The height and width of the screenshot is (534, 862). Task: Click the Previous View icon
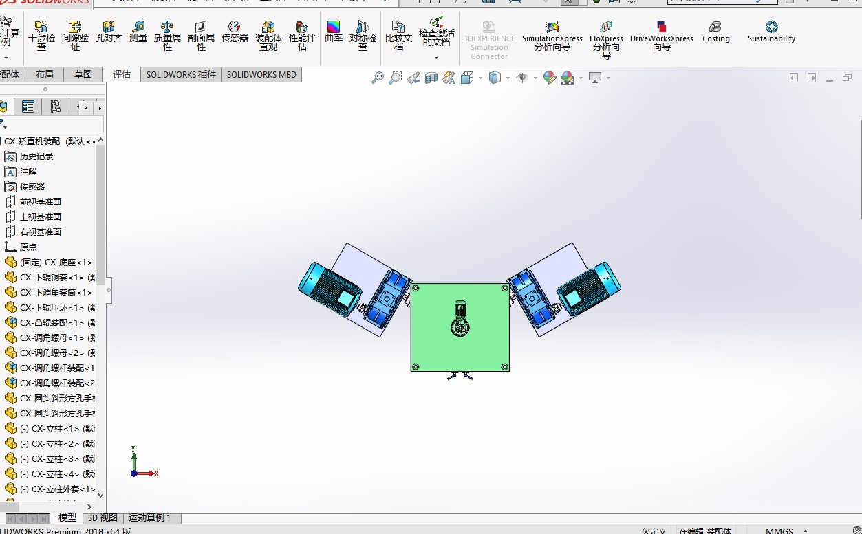point(413,78)
